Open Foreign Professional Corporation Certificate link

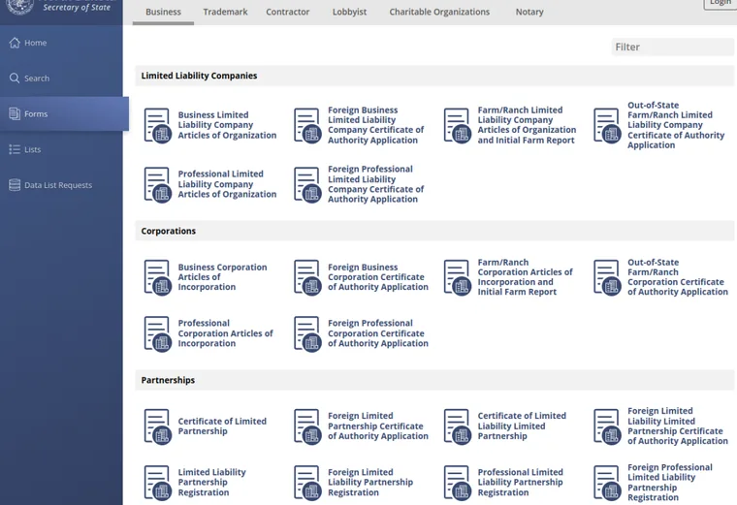point(378,333)
